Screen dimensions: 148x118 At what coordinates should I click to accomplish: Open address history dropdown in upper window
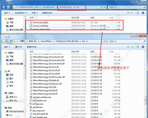[x=101, y=7]
